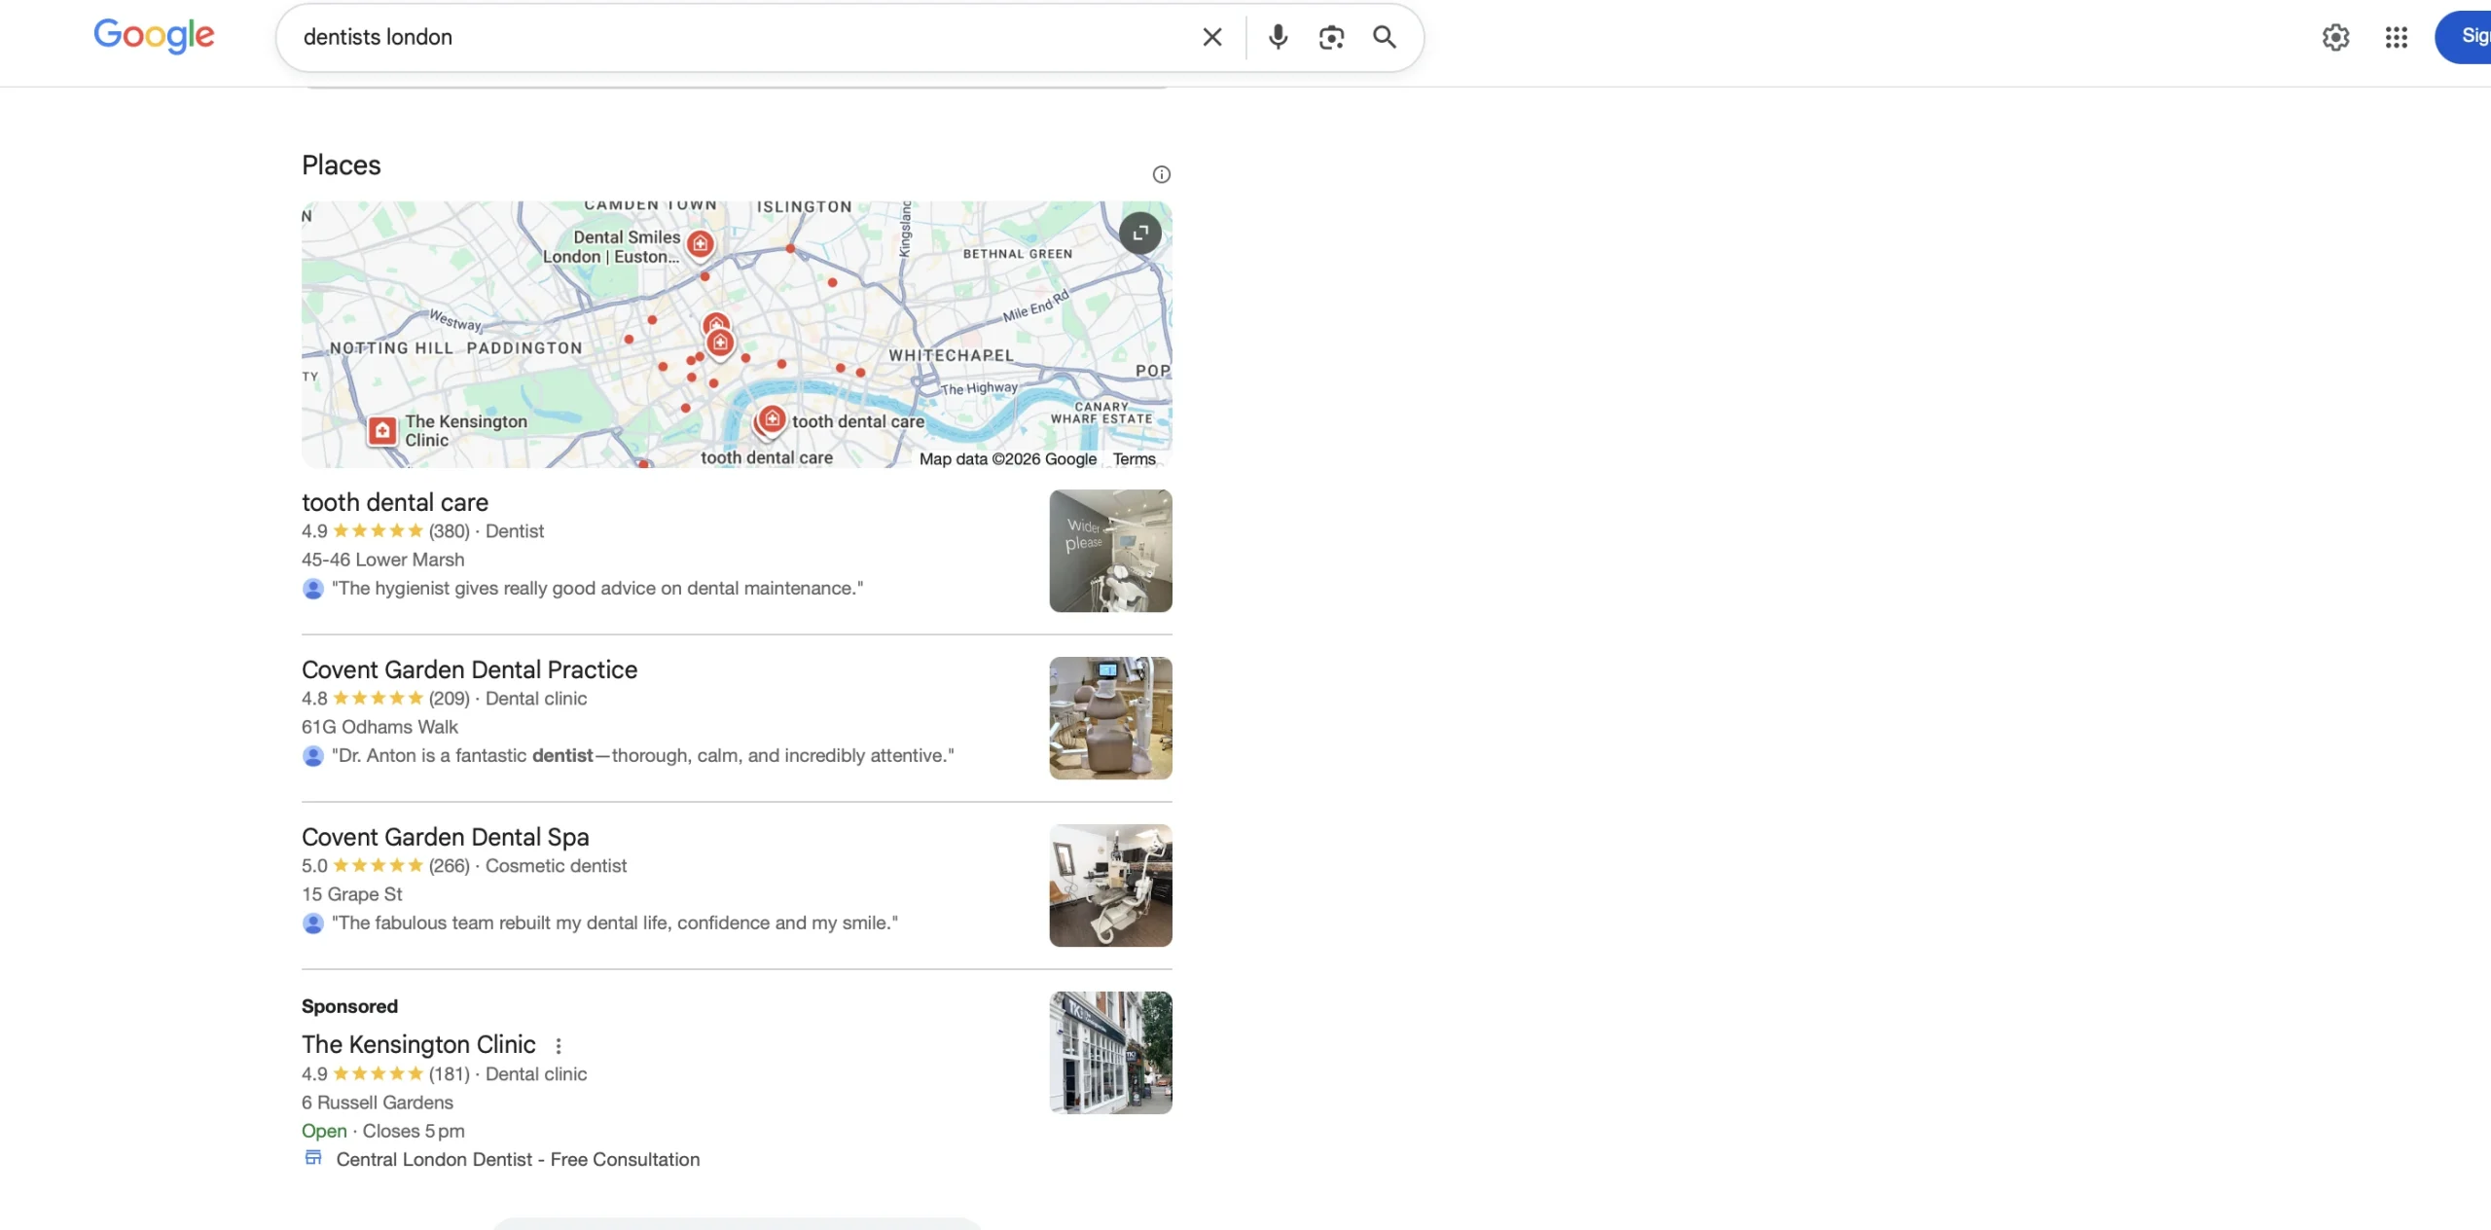Viewport: 2491px width, 1230px height.
Task: Select The Kensington Clinic map pin
Action: [382, 430]
